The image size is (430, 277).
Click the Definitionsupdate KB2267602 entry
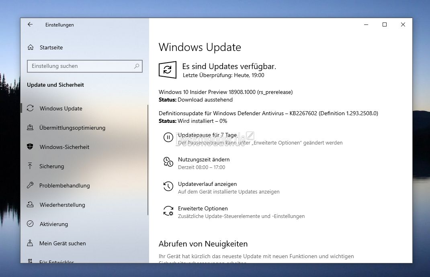click(268, 113)
